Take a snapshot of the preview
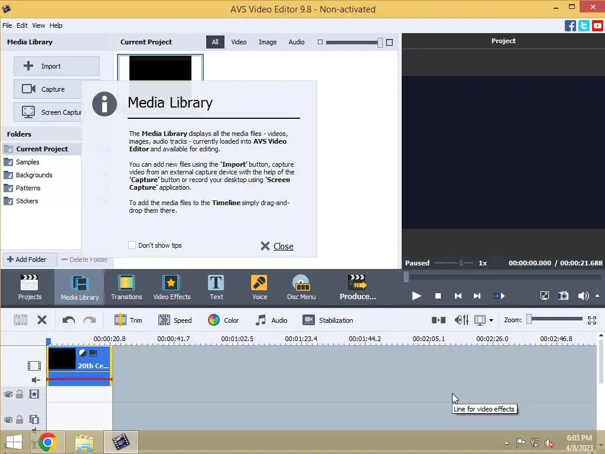605x454 pixels. coord(563,296)
